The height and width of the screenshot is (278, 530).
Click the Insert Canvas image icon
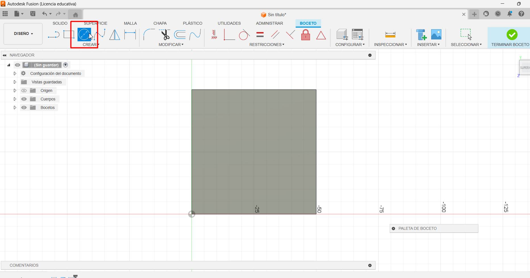pos(436,34)
